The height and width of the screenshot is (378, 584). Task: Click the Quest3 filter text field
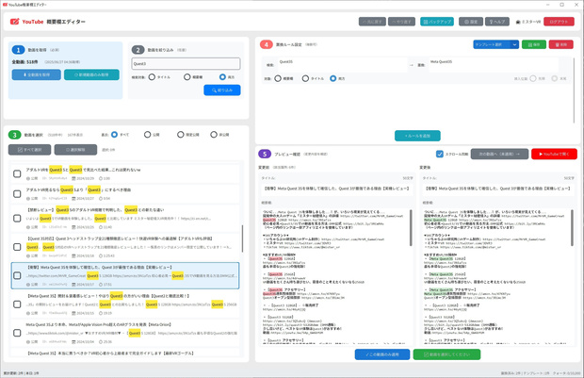tap(186, 64)
